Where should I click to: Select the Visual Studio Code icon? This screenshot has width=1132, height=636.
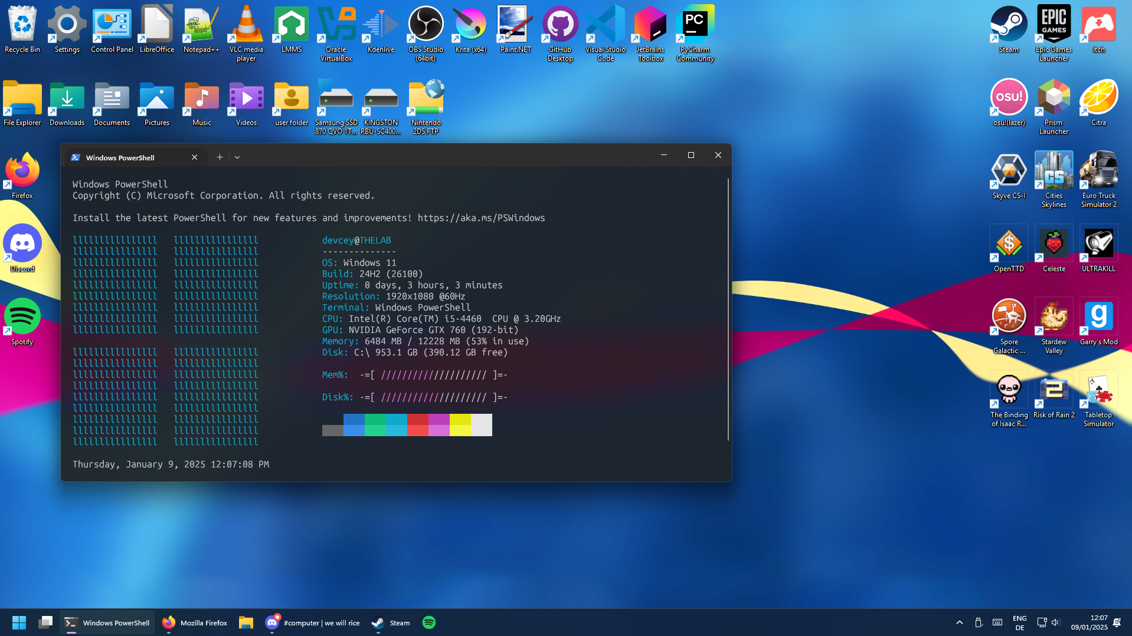pos(605,33)
